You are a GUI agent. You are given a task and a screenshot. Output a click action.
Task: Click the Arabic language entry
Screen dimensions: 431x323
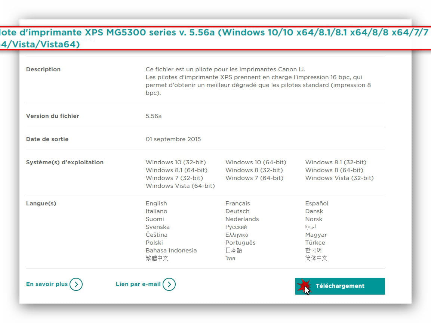(x=311, y=227)
